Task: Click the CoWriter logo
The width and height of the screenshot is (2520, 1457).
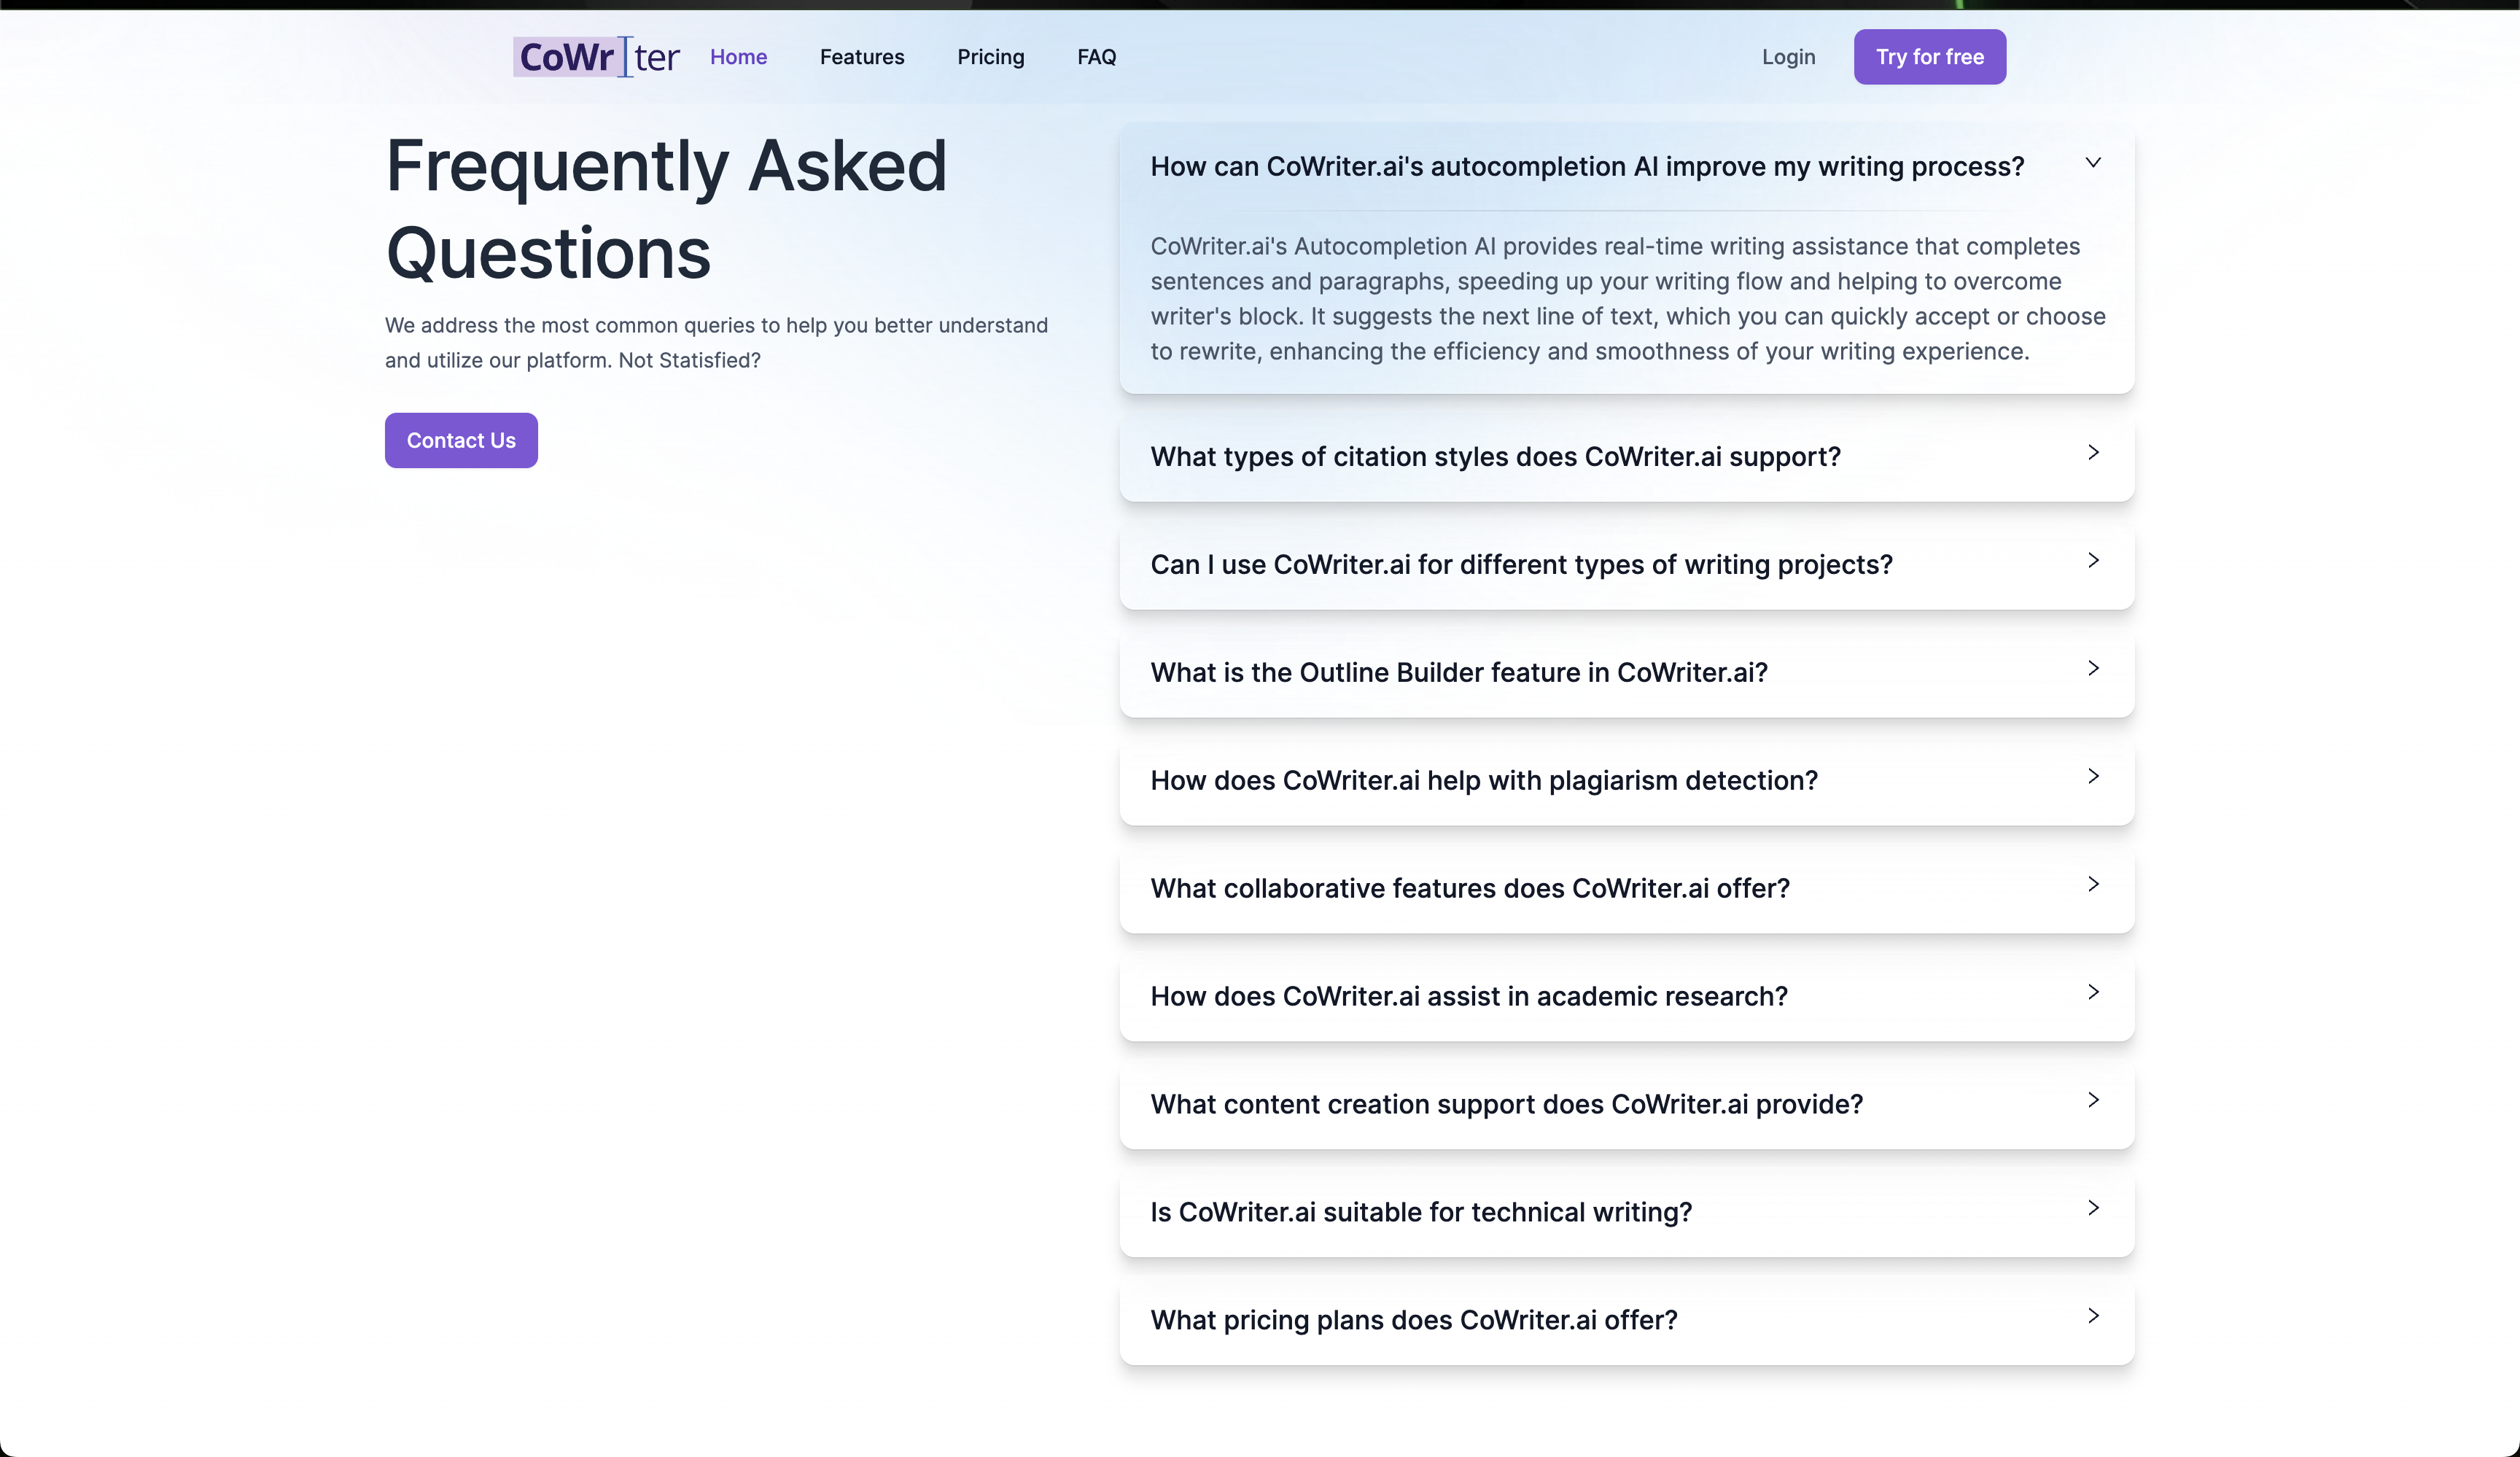Action: pos(597,57)
